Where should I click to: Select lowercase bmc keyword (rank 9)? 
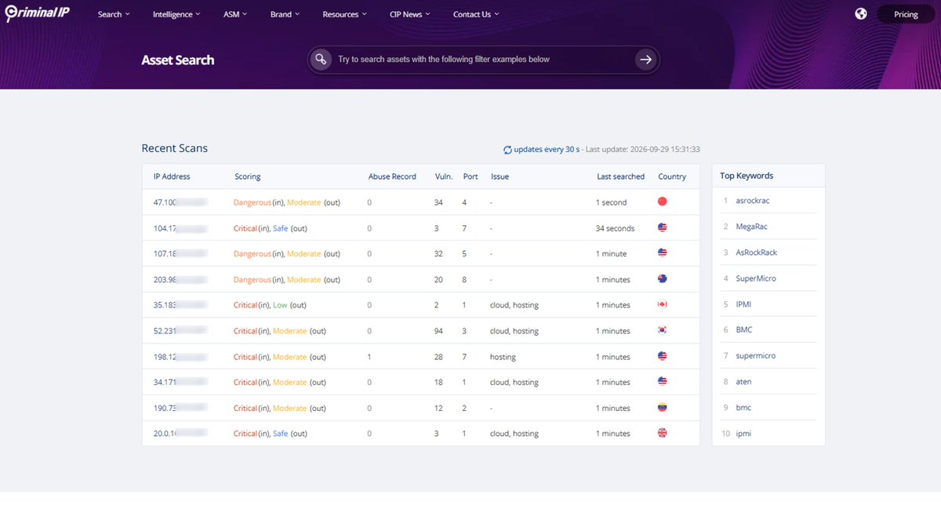pyautogui.click(x=743, y=407)
